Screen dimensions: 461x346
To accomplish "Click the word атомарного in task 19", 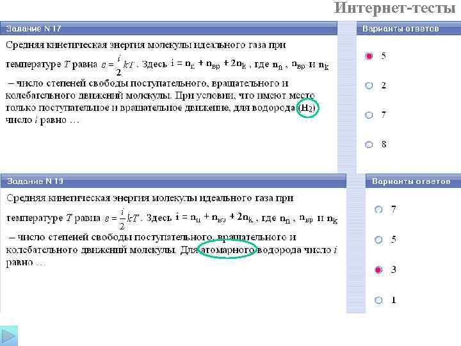I will coord(227,250).
